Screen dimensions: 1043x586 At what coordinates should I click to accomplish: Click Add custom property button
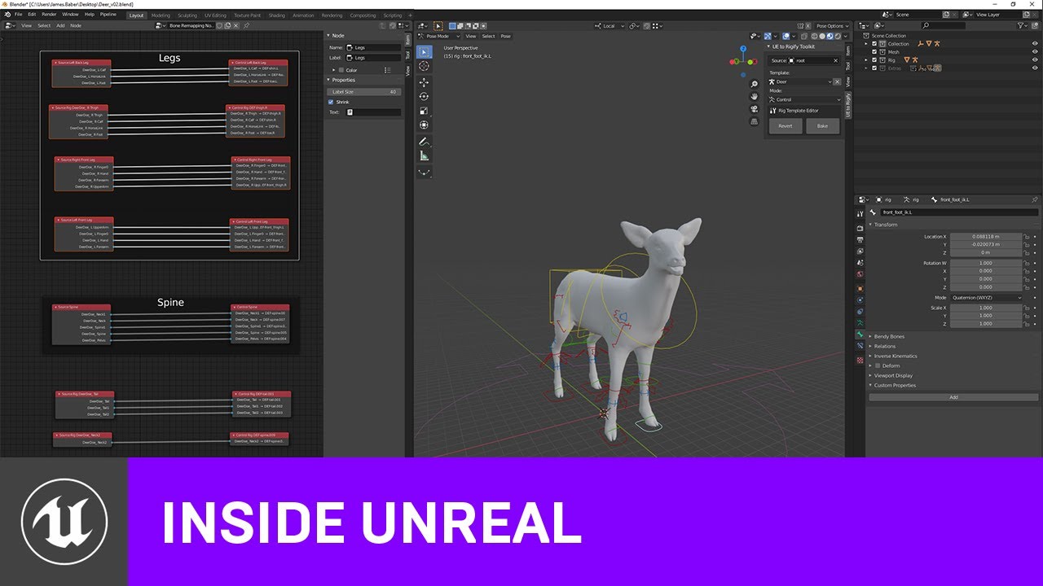coord(953,397)
